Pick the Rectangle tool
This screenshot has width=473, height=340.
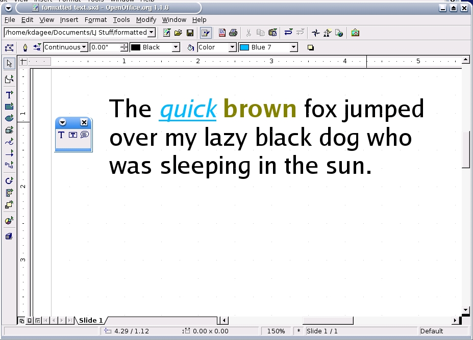tap(9, 107)
